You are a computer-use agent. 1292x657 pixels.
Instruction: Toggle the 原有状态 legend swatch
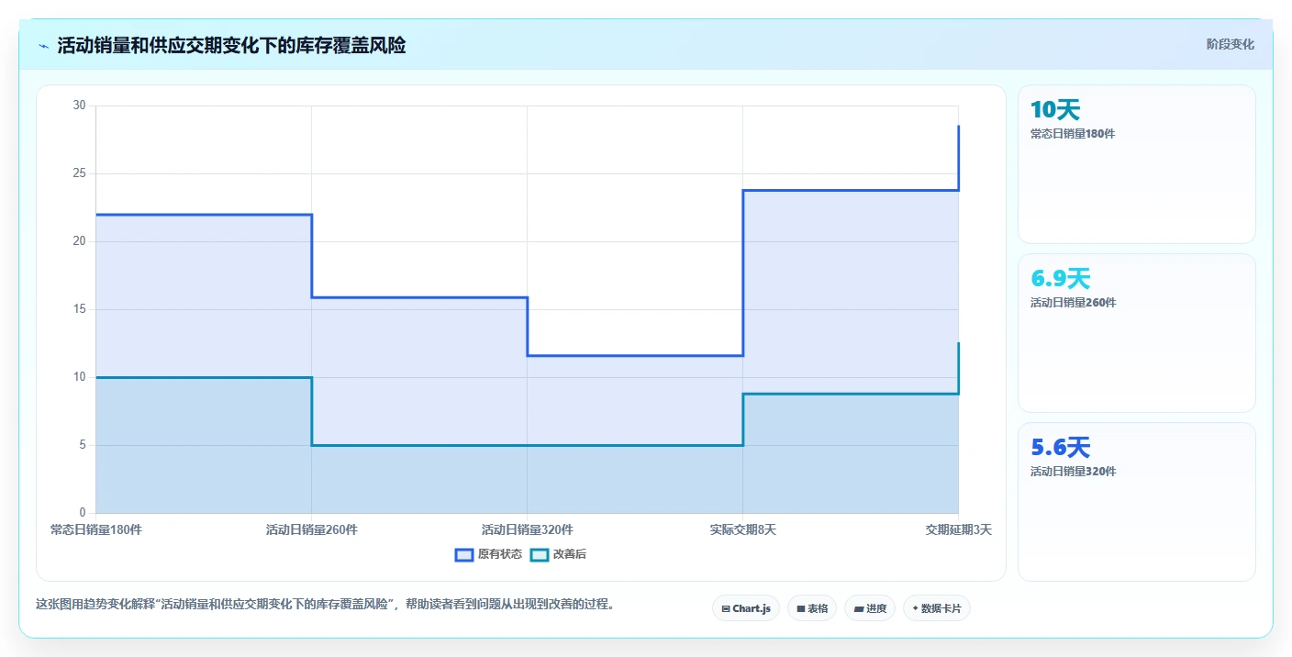pyautogui.click(x=464, y=554)
